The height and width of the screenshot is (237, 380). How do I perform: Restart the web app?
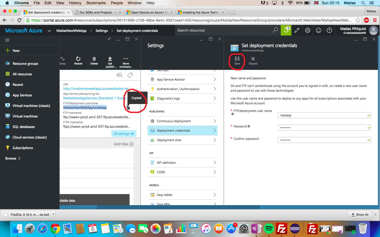[x=78, y=60]
